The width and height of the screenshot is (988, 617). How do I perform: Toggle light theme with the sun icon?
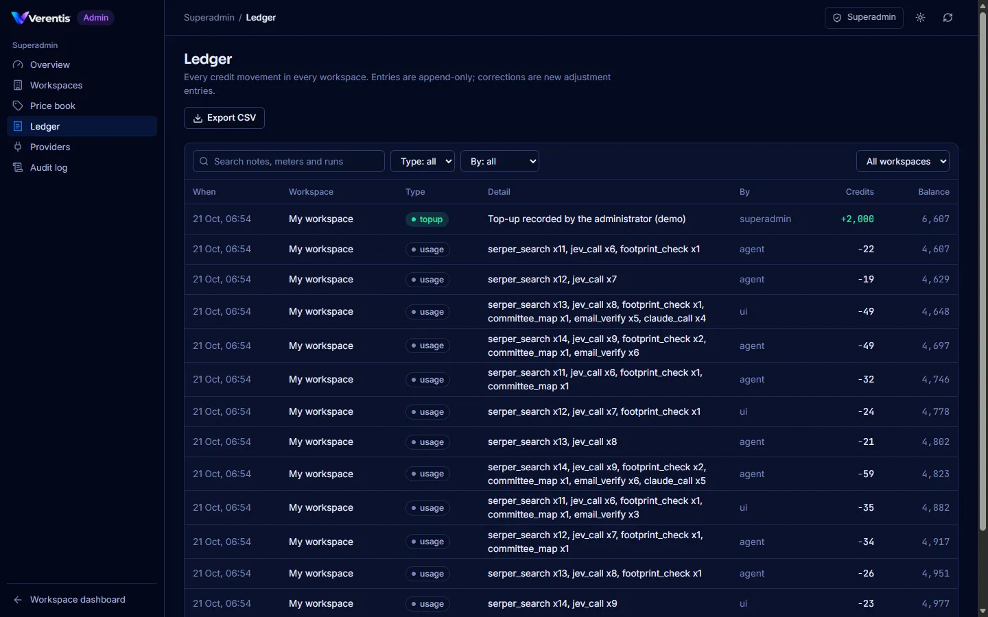921,18
